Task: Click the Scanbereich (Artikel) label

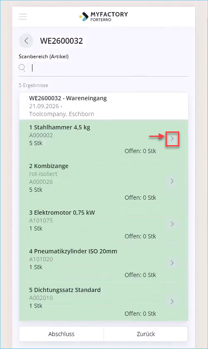Action: [44, 57]
